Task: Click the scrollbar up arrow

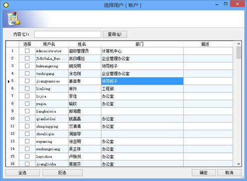Action: tap(239, 44)
